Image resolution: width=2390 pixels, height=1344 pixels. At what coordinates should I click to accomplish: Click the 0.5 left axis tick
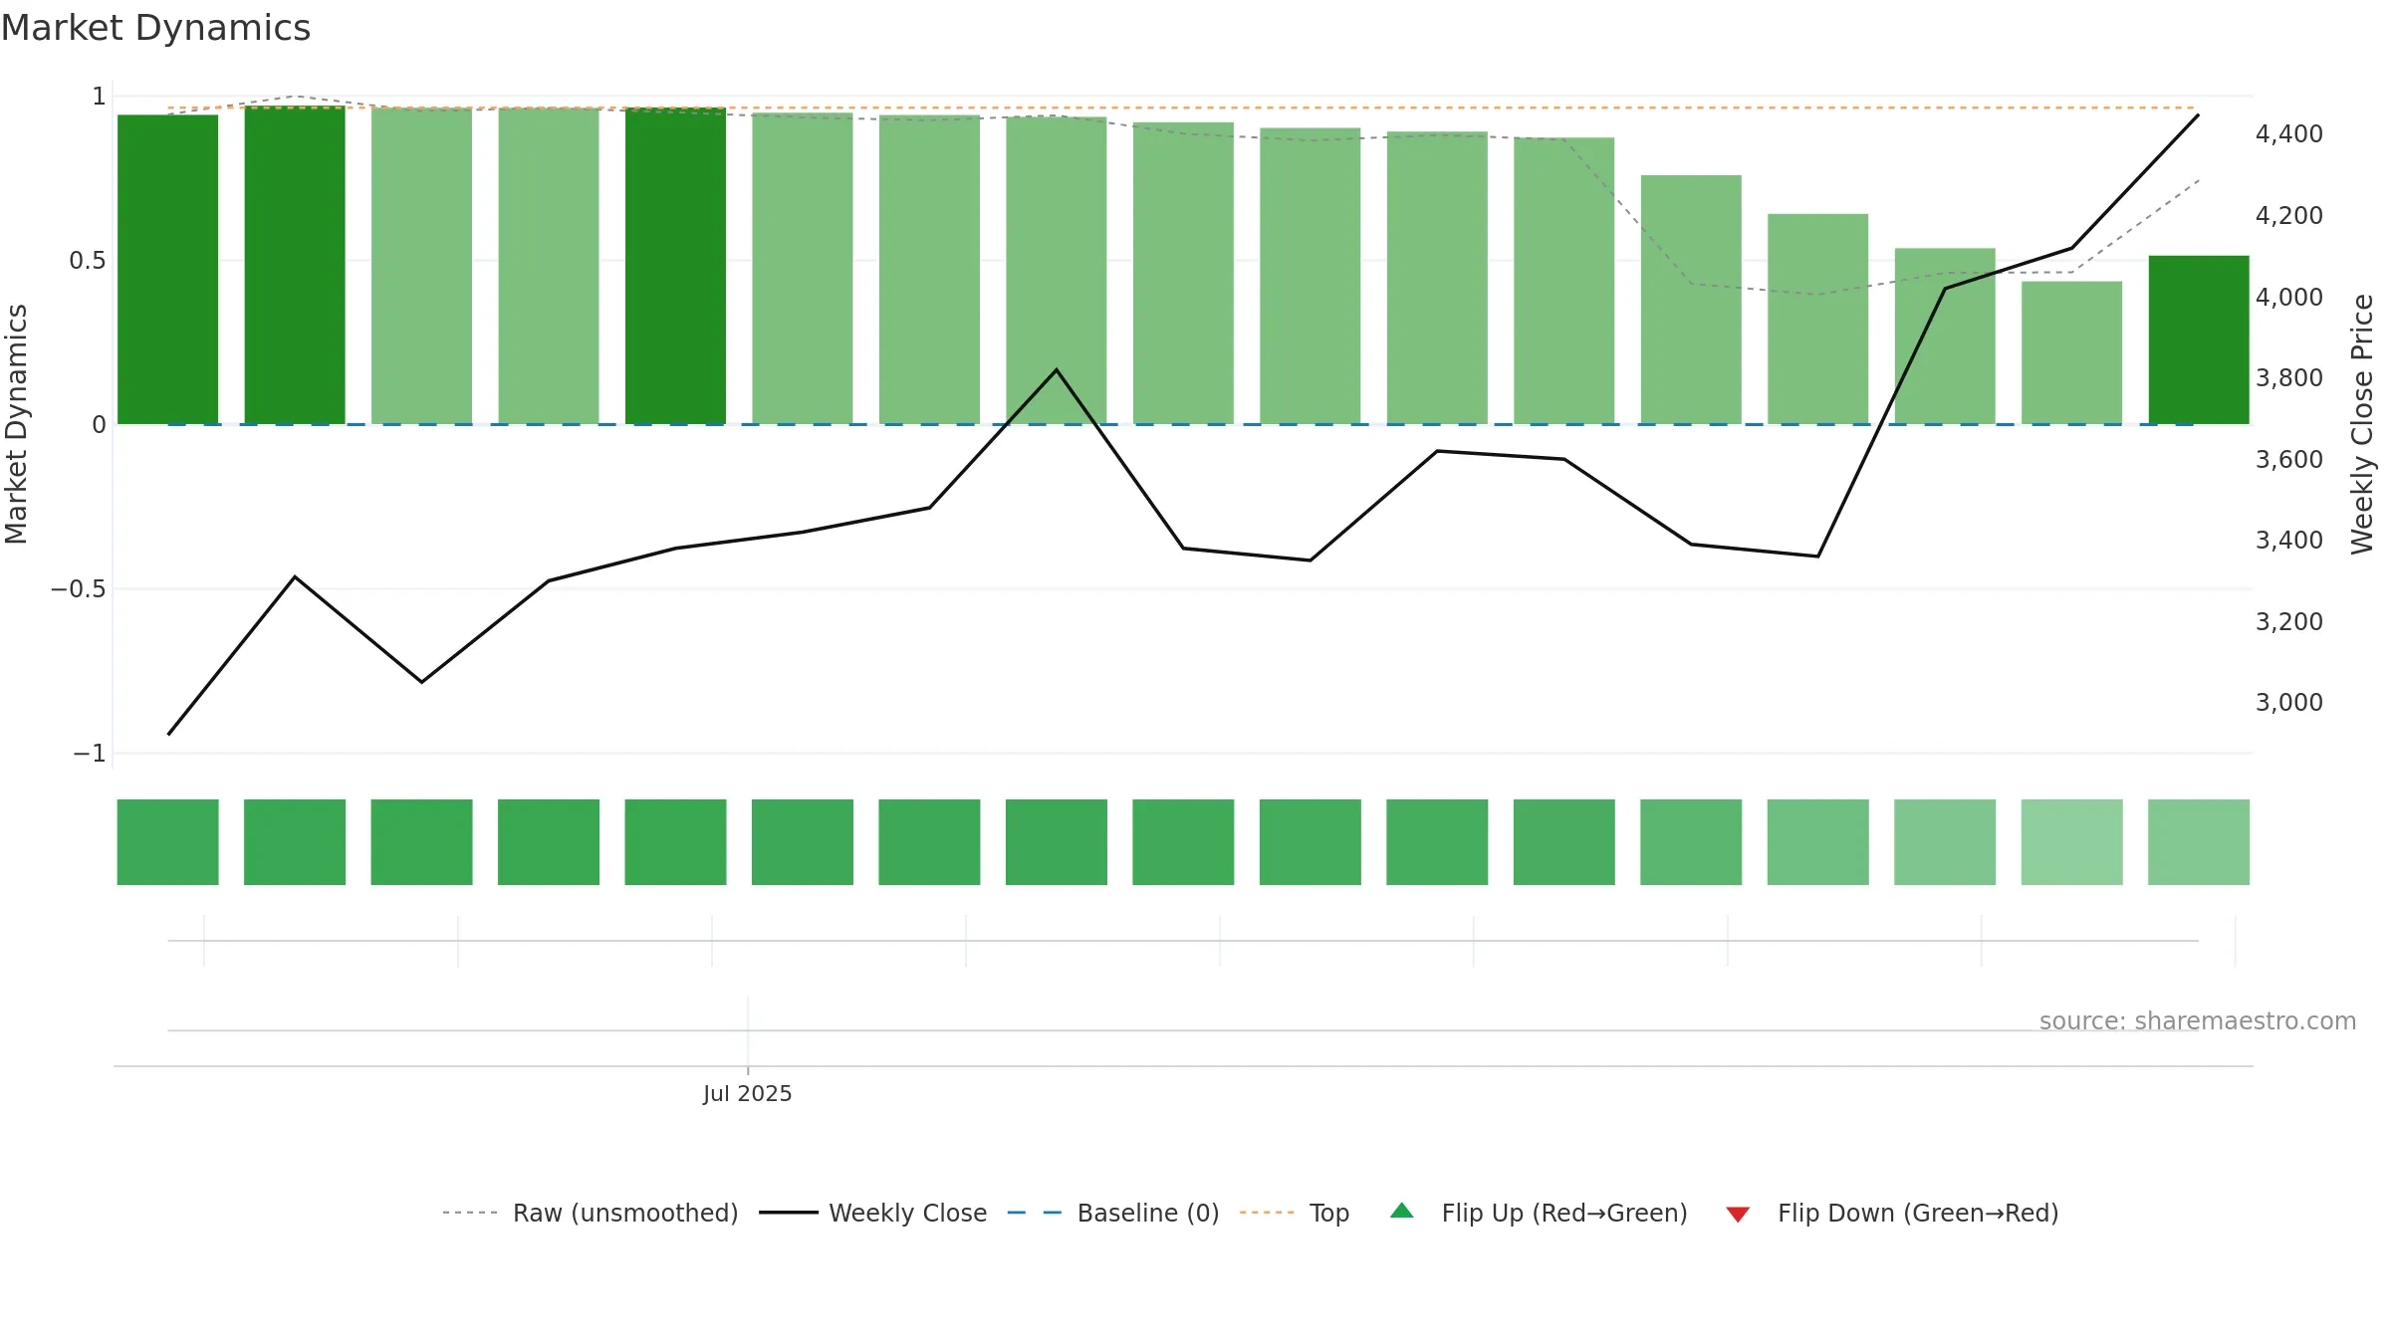[87, 261]
